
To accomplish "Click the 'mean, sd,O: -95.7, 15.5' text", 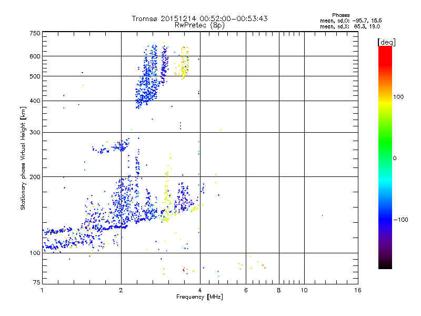I will (x=350, y=21).
